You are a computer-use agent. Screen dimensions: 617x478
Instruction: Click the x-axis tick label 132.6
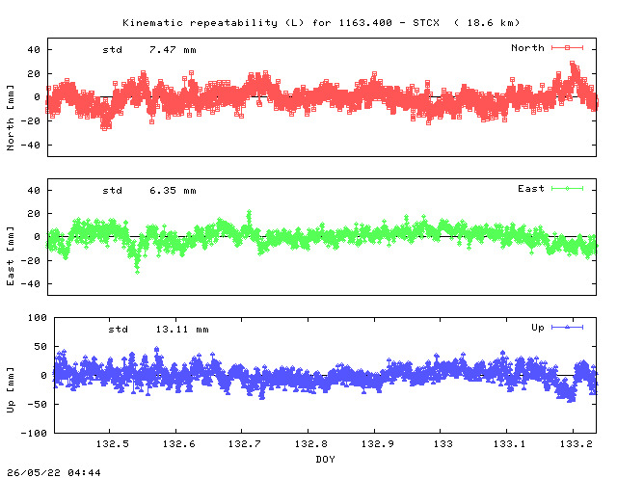tap(179, 444)
